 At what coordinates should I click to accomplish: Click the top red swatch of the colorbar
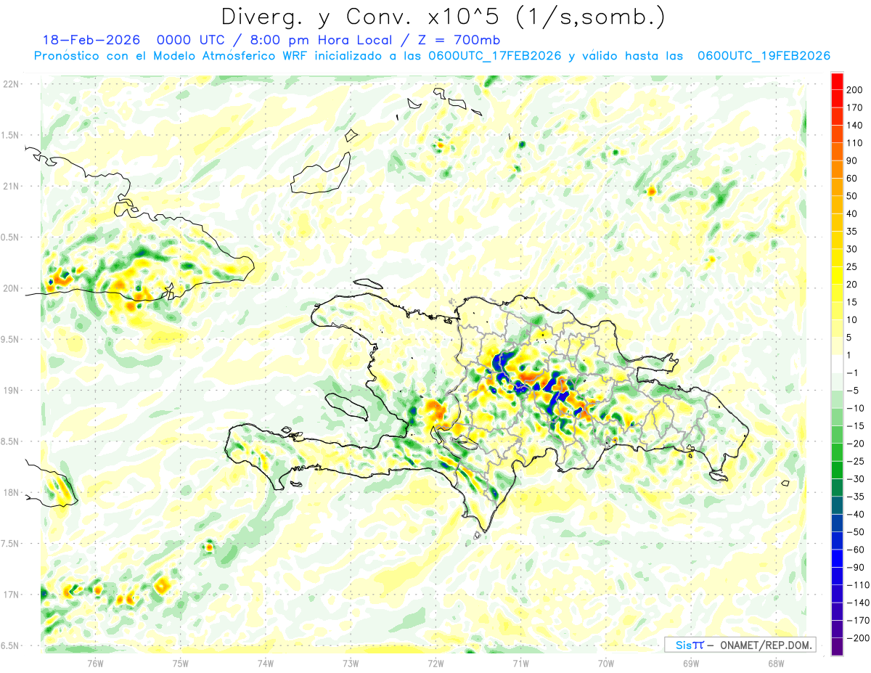[x=837, y=81]
